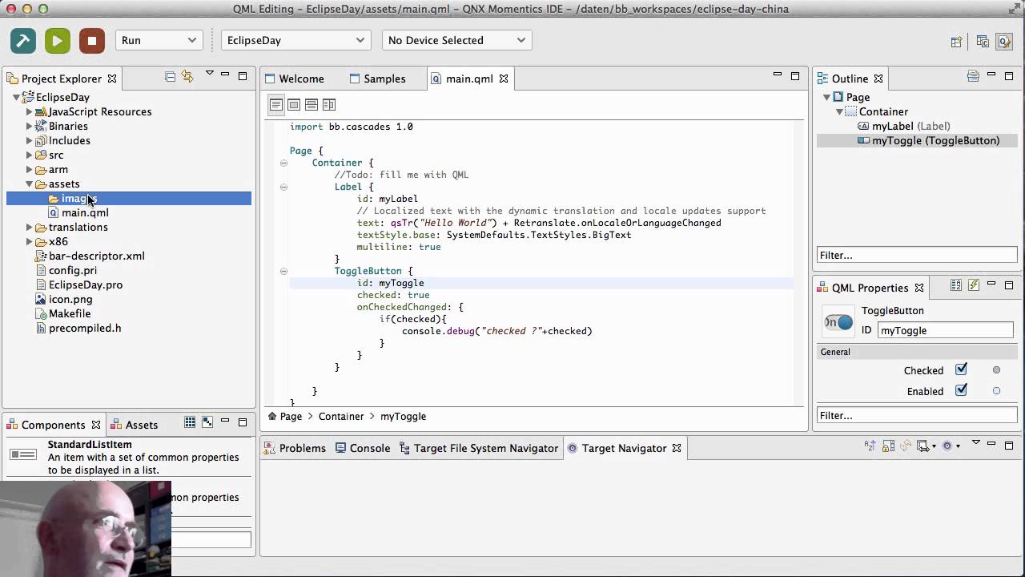Click the ToggleButton preview image in QML Properties

pos(838,322)
